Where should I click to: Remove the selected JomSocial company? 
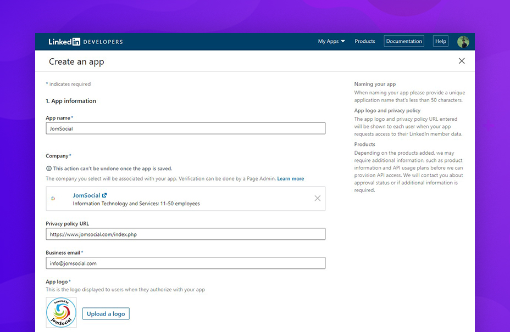click(x=318, y=198)
